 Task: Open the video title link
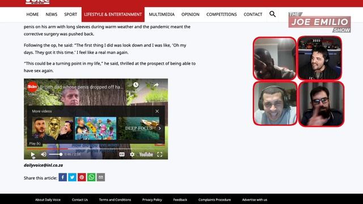tap(82, 87)
